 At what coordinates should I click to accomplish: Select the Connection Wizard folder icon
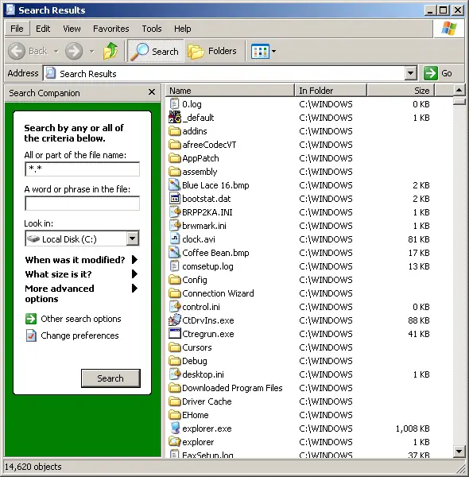pos(175,293)
